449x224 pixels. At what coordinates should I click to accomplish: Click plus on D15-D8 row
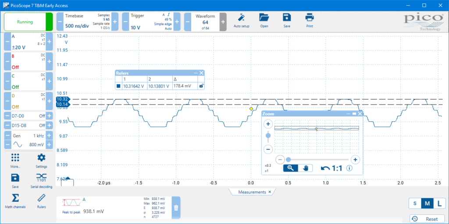pos(49,126)
